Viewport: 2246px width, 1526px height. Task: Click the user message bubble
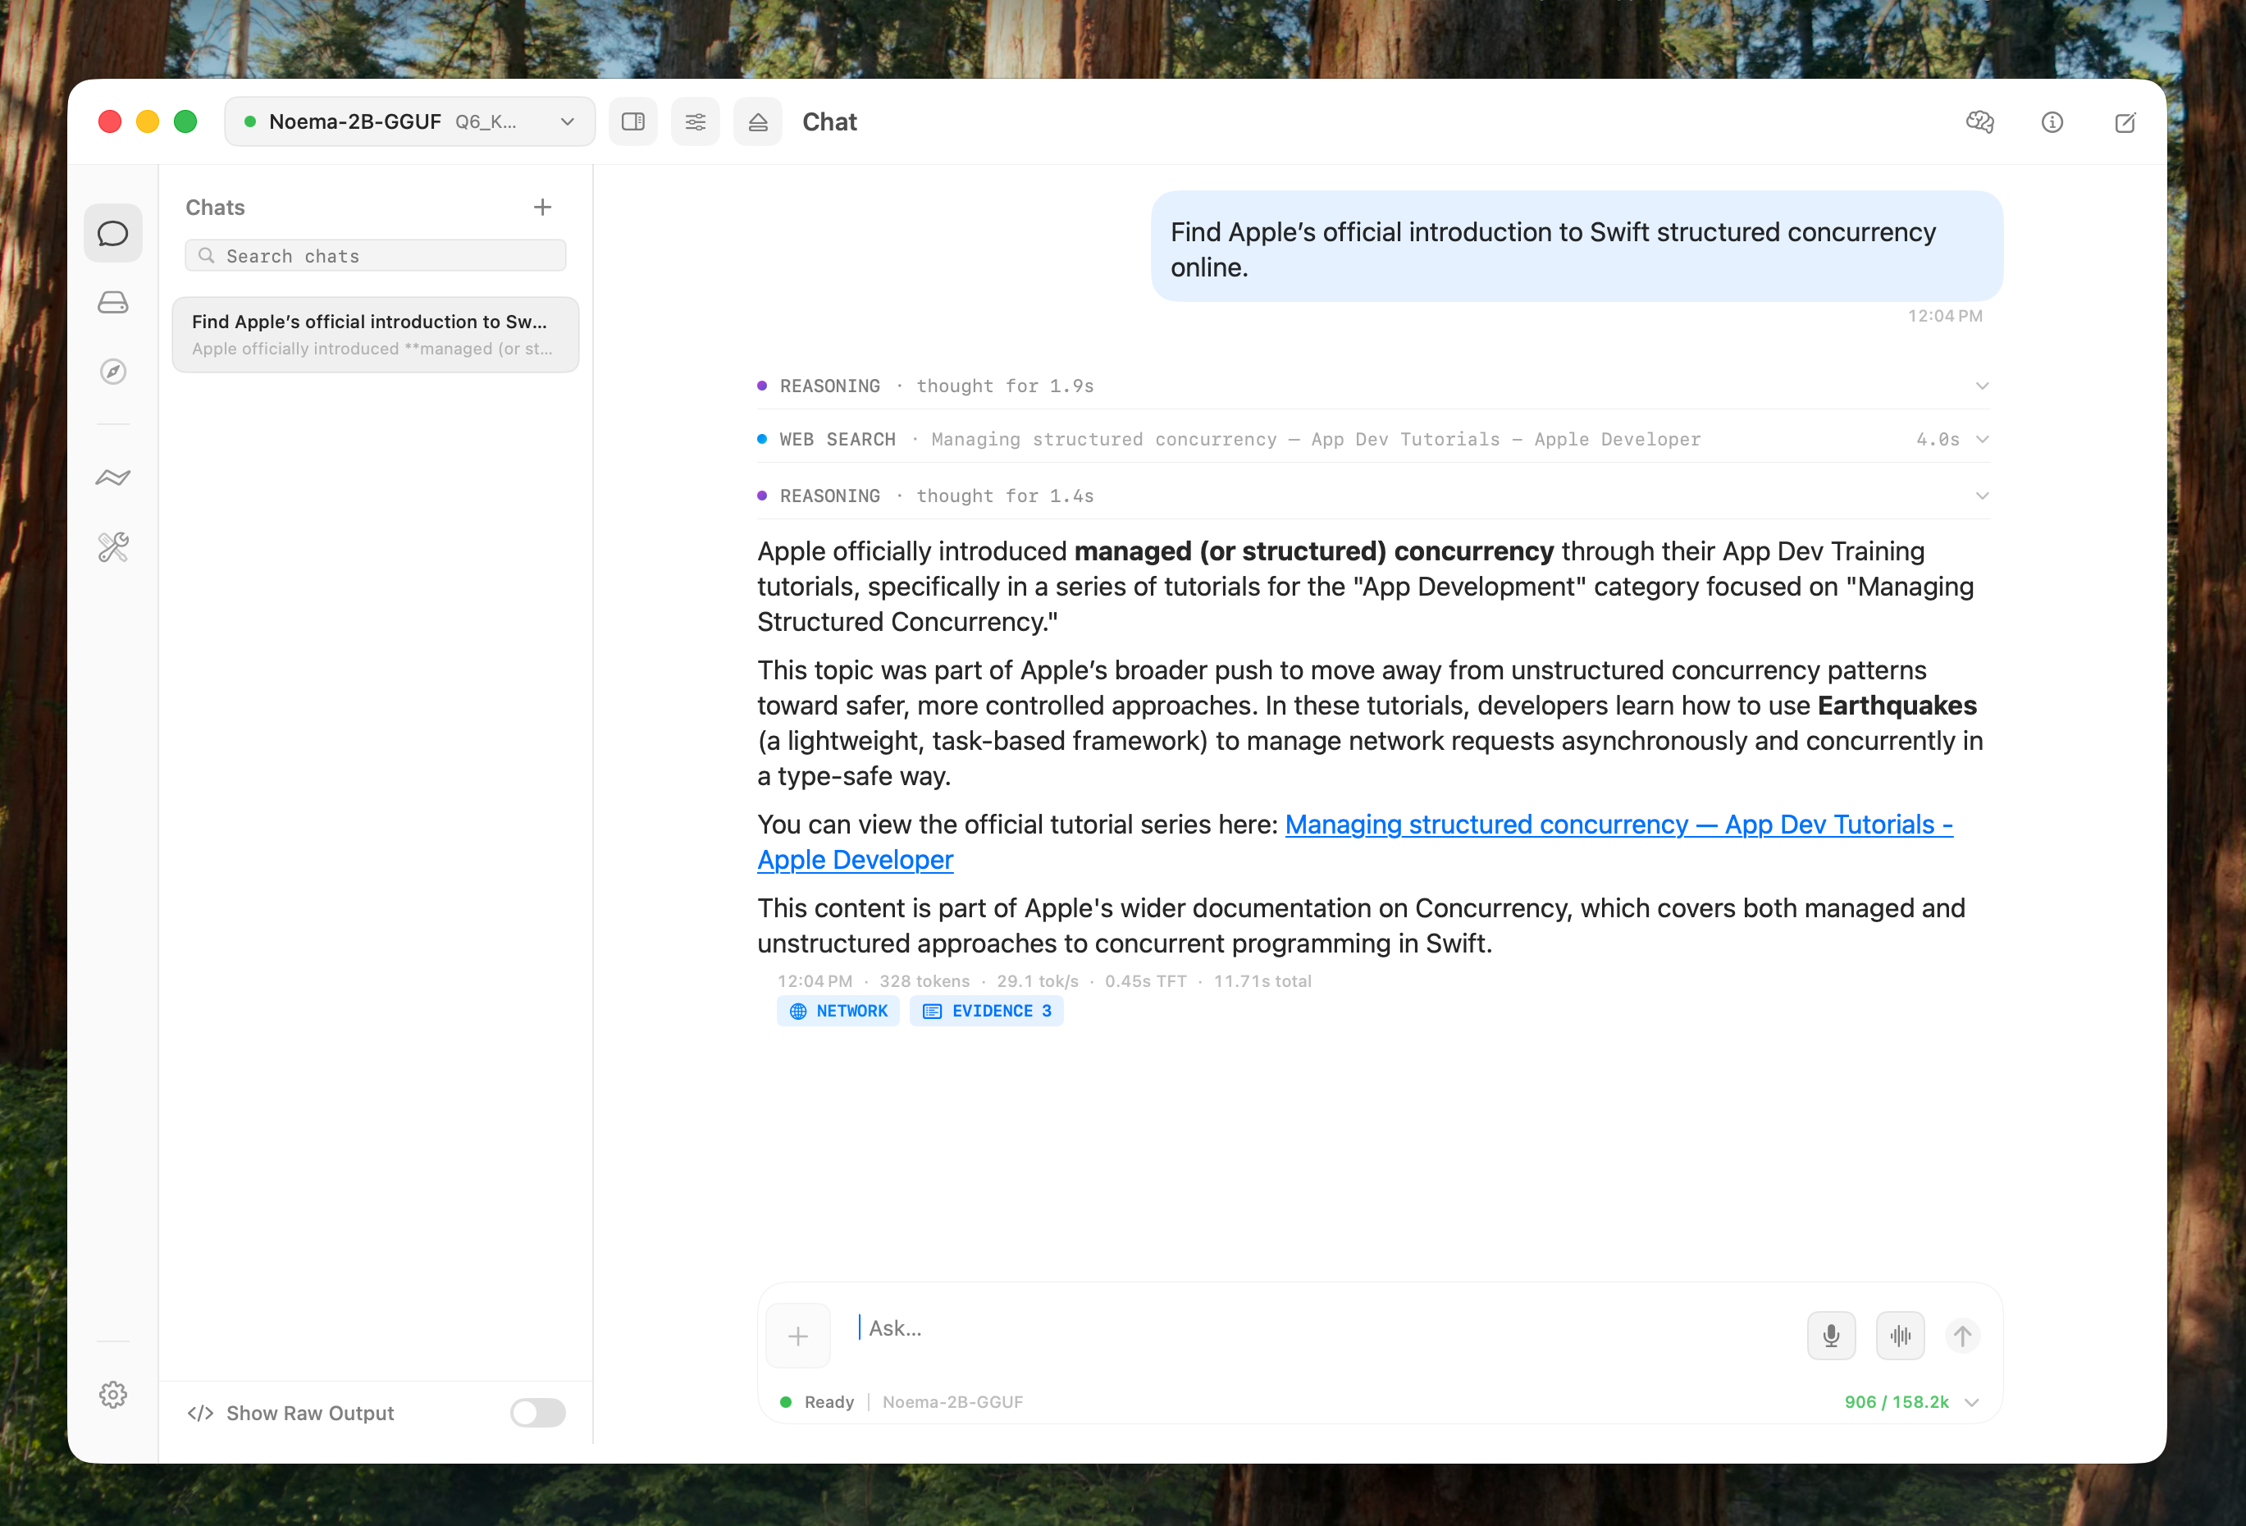pos(1577,246)
